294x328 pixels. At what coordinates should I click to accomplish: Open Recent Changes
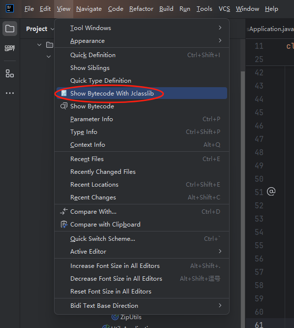click(142, 197)
